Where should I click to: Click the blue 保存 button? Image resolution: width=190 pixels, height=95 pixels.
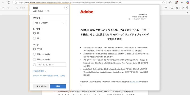tap(58, 86)
